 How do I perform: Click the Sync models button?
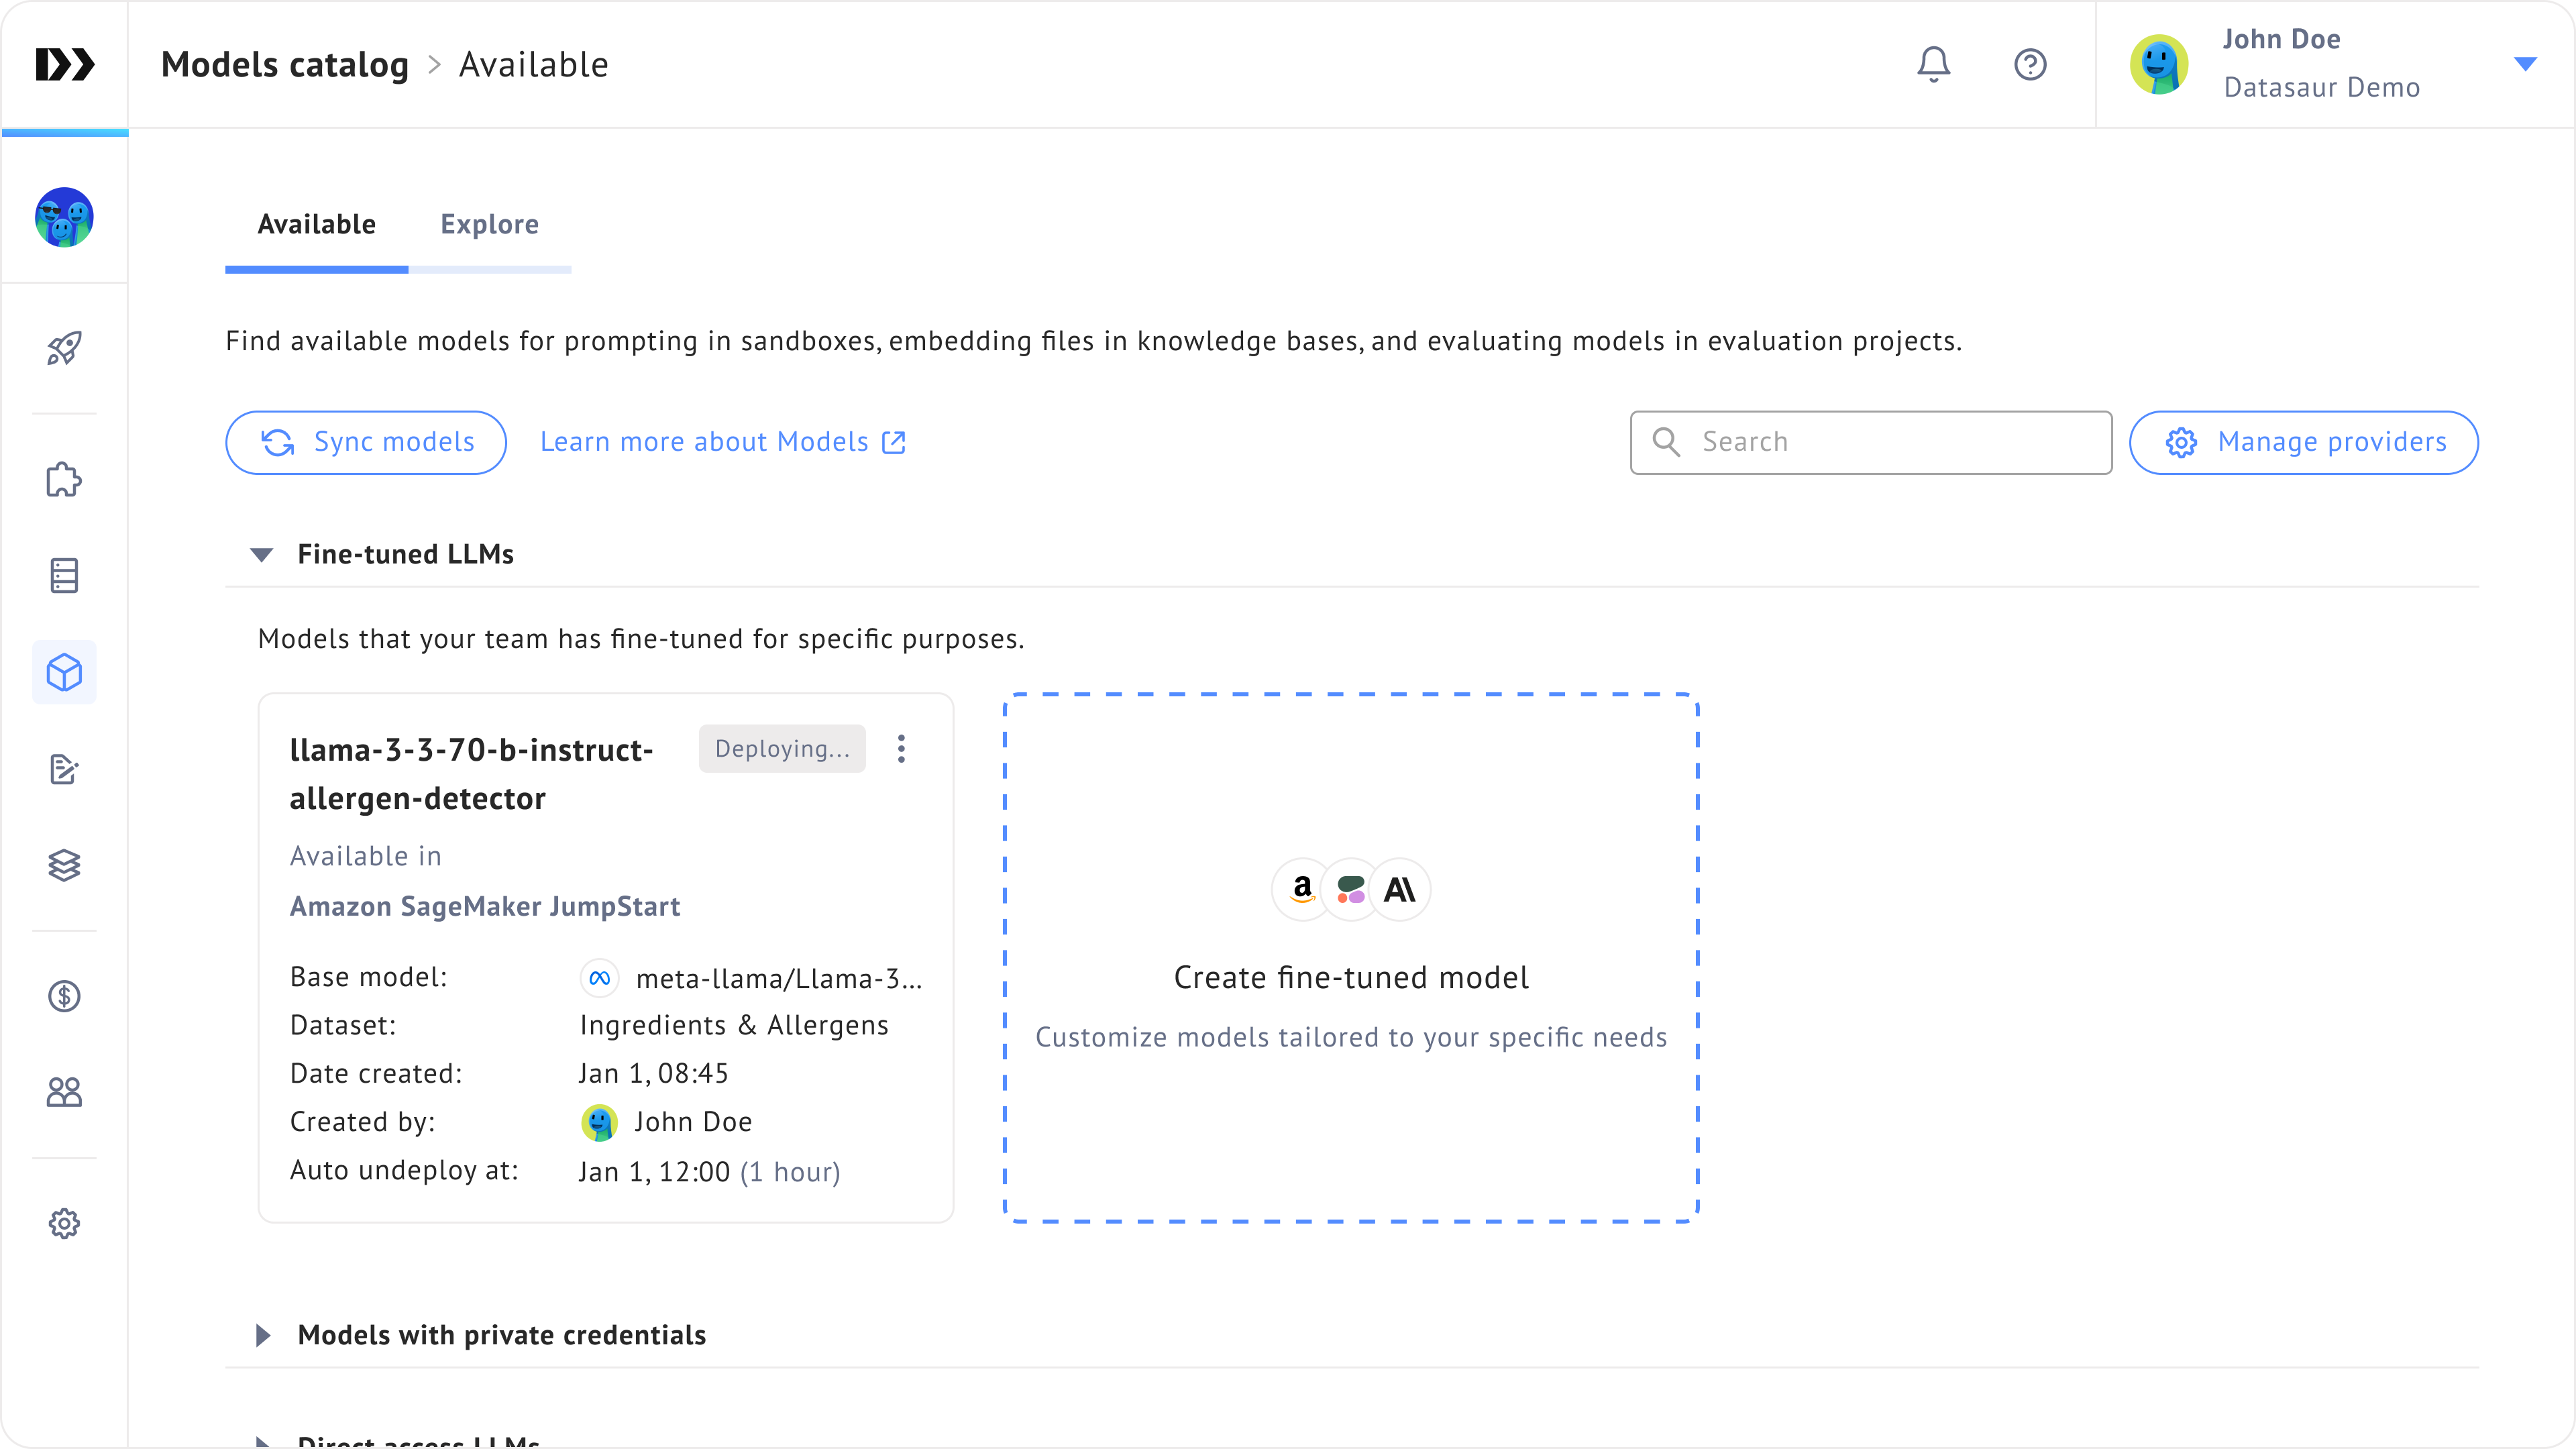366,442
